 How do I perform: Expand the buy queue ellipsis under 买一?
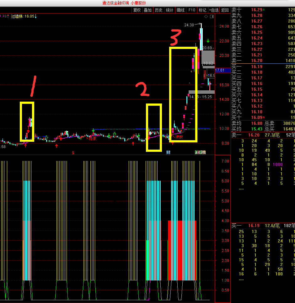coord(241,279)
